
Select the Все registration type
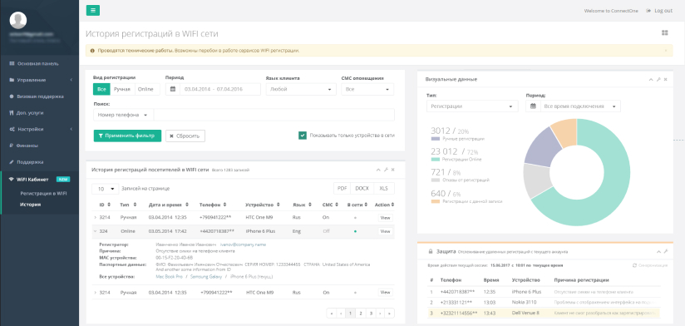101,89
